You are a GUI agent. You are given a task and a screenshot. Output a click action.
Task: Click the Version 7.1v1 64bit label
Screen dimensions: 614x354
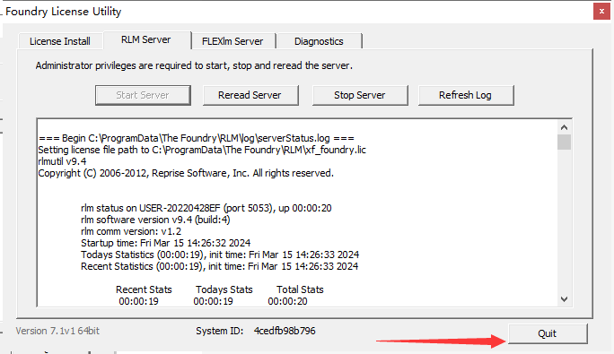tap(57, 331)
